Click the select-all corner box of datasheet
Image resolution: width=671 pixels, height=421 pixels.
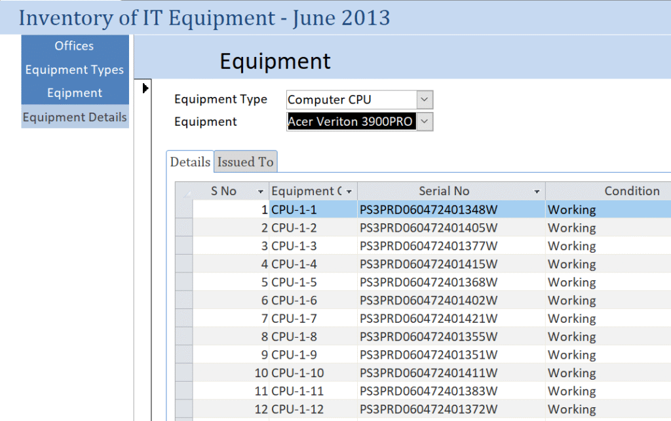[183, 192]
